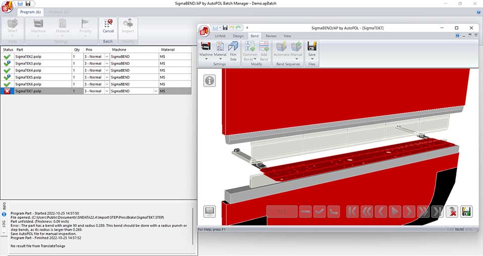
Task: Select the Program (6) tab
Action: [31, 12]
